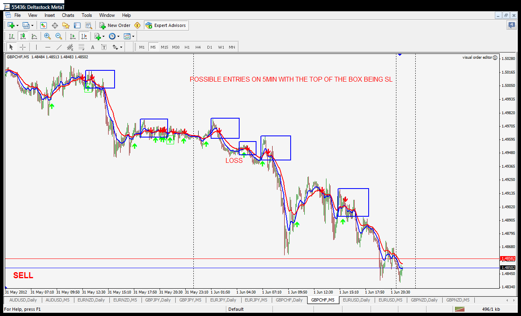Expand the Profiles dropdown arrow

pyautogui.click(x=33, y=25)
